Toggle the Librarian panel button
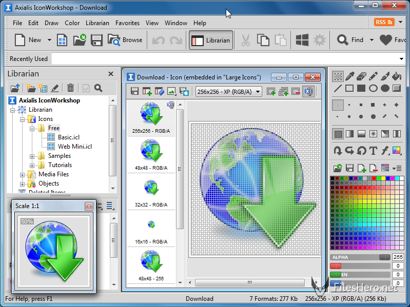The width and height of the screenshot is (410, 307). pyautogui.click(x=211, y=40)
